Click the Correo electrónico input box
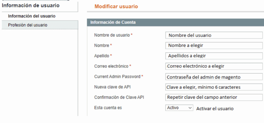This screenshot has height=123, width=264. tap(214, 66)
